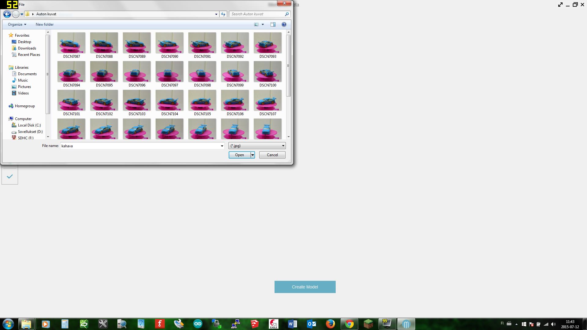Select image DSCN7100
The image size is (587, 330).
click(x=268, y=74)
